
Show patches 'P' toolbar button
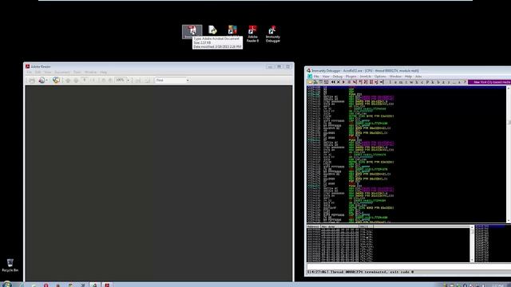[x=427, y=82]
